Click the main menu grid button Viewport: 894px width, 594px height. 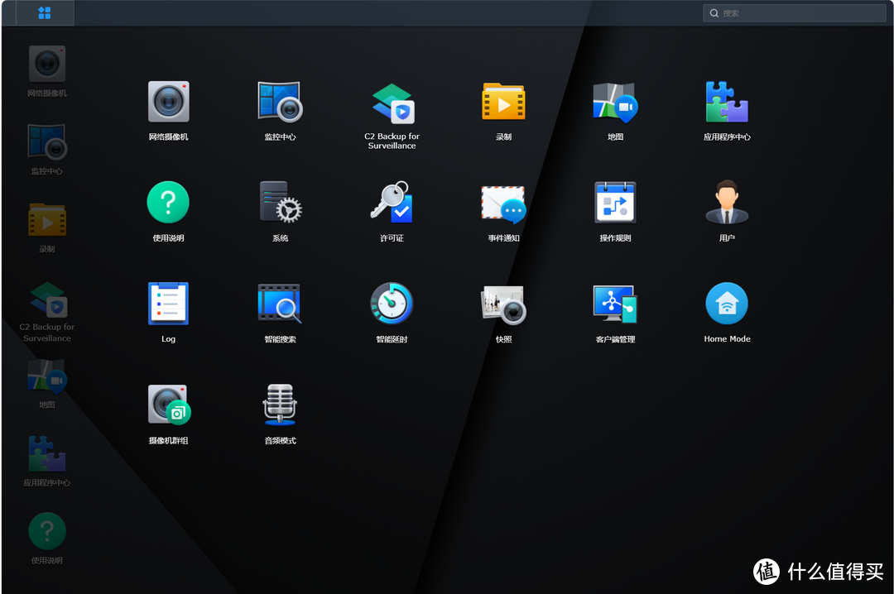click(x=45, y=13)
